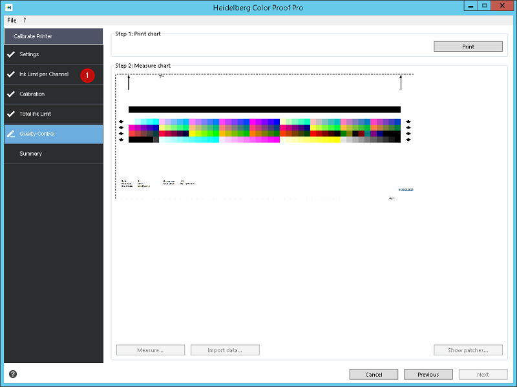
Task: Click the Heidelberg app icon in title bar
Action: pyautogui.click(x=9, y=7)
